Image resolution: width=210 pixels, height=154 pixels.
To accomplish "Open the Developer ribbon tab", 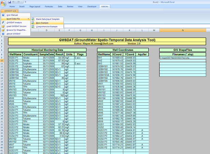I will point(92,6).
